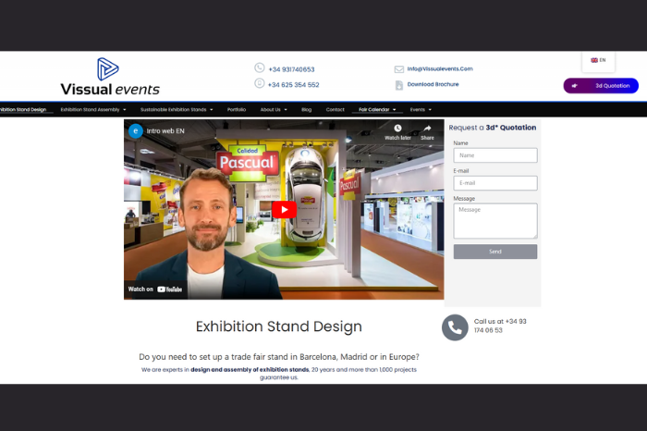Click the Message text area
The width and height of the screenshot is (647, 431).
(495, 221)
